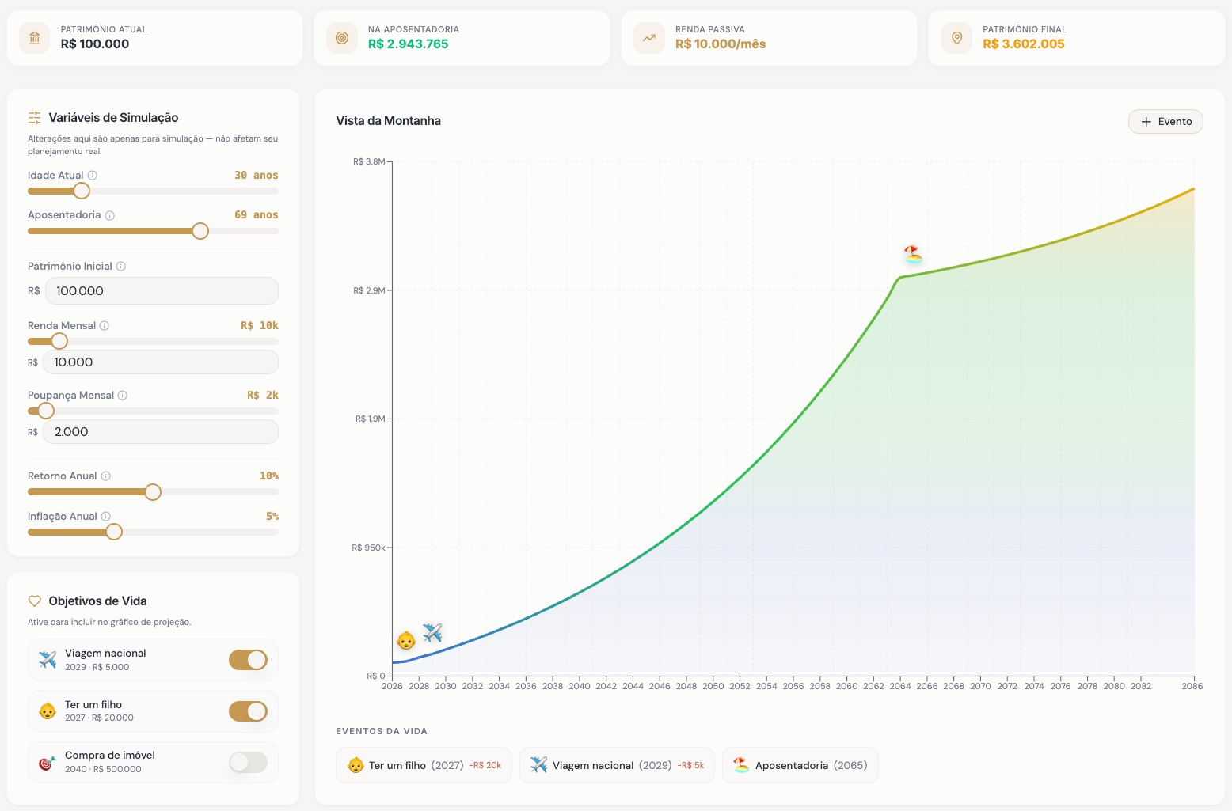Click the beach retirement marker on the chart
The width and height of the screenshot is (1232, 811).
[x=914, y=254]
